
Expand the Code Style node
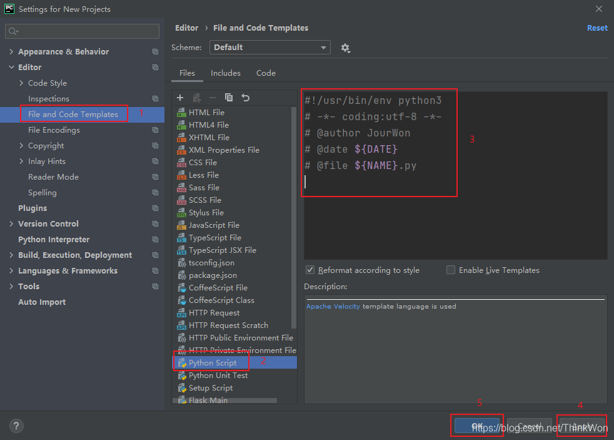[22, 83]
